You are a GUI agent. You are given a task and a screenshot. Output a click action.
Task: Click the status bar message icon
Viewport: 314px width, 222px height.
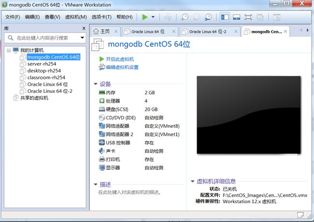pyautogui.click(x=300, y=215)
